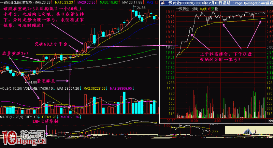The width and height of the screenshot is (273, 148).
Task: Click the down arrow after MA2:30228.06
Action: pyautogui.click(x=106, y=89)
